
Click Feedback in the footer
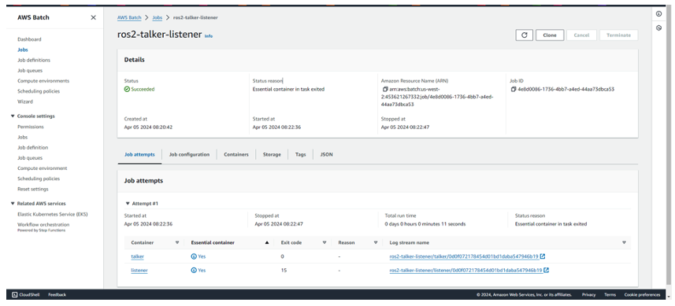[57, 295]
